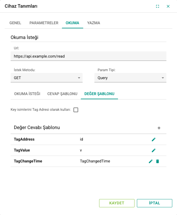Open the İstek Metodu dropdown
The width and height of the screenshot is (177, 215).
[x=47, y=78]
